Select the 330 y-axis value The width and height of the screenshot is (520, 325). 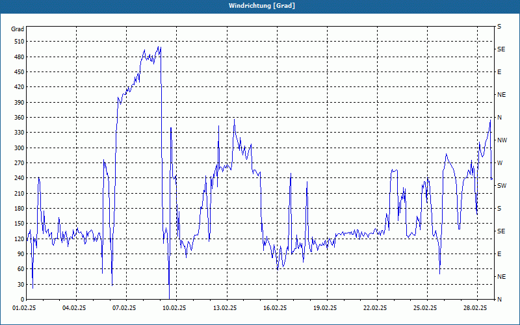coord(19,133)
